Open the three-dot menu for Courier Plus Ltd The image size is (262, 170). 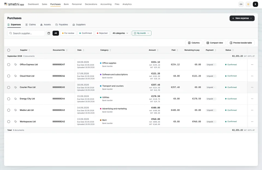252,87
